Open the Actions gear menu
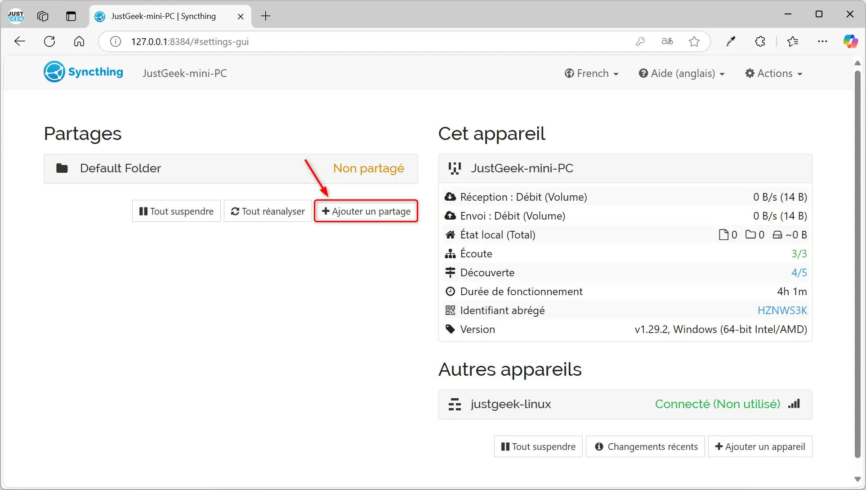Screen dimensions: 866x490 tap(774, 73)
